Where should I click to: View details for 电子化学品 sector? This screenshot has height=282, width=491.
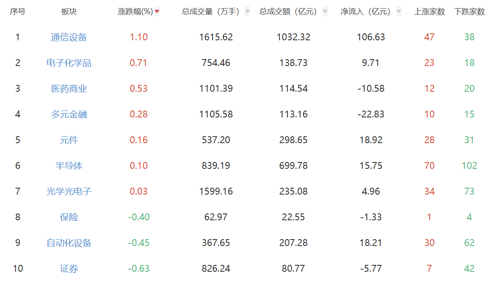pos(69,63)
